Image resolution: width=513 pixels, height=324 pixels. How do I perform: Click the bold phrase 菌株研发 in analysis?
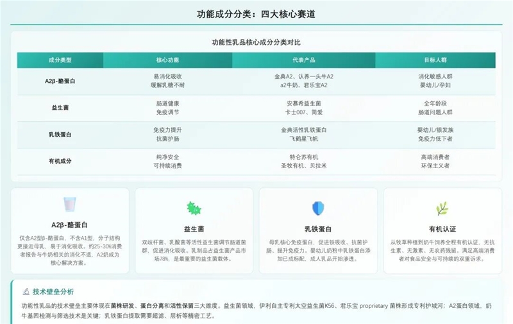(122, 306)
